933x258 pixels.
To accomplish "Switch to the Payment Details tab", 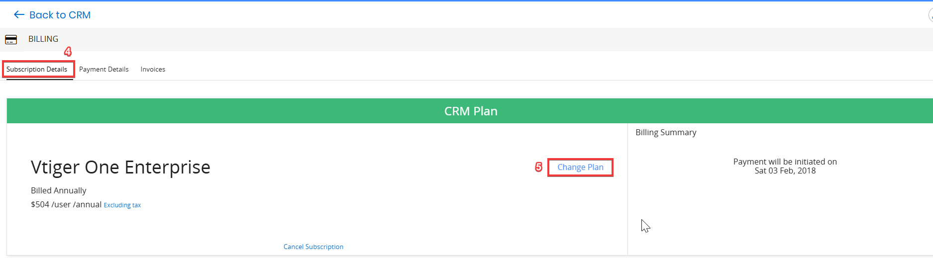I will (x=104, y=69).
